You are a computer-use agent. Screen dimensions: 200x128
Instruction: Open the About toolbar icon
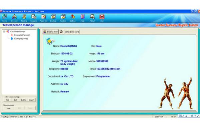tap(92, 17)
